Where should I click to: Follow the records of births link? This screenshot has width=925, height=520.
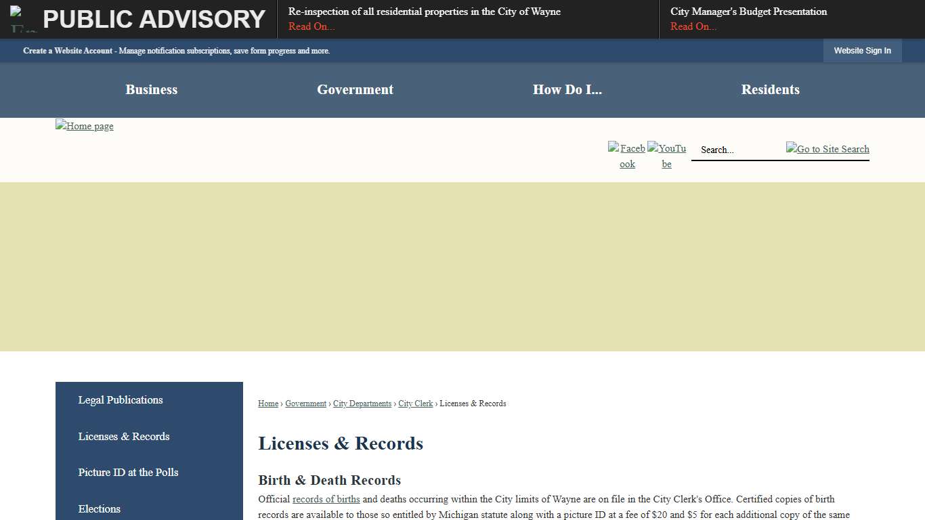(326, 499)
